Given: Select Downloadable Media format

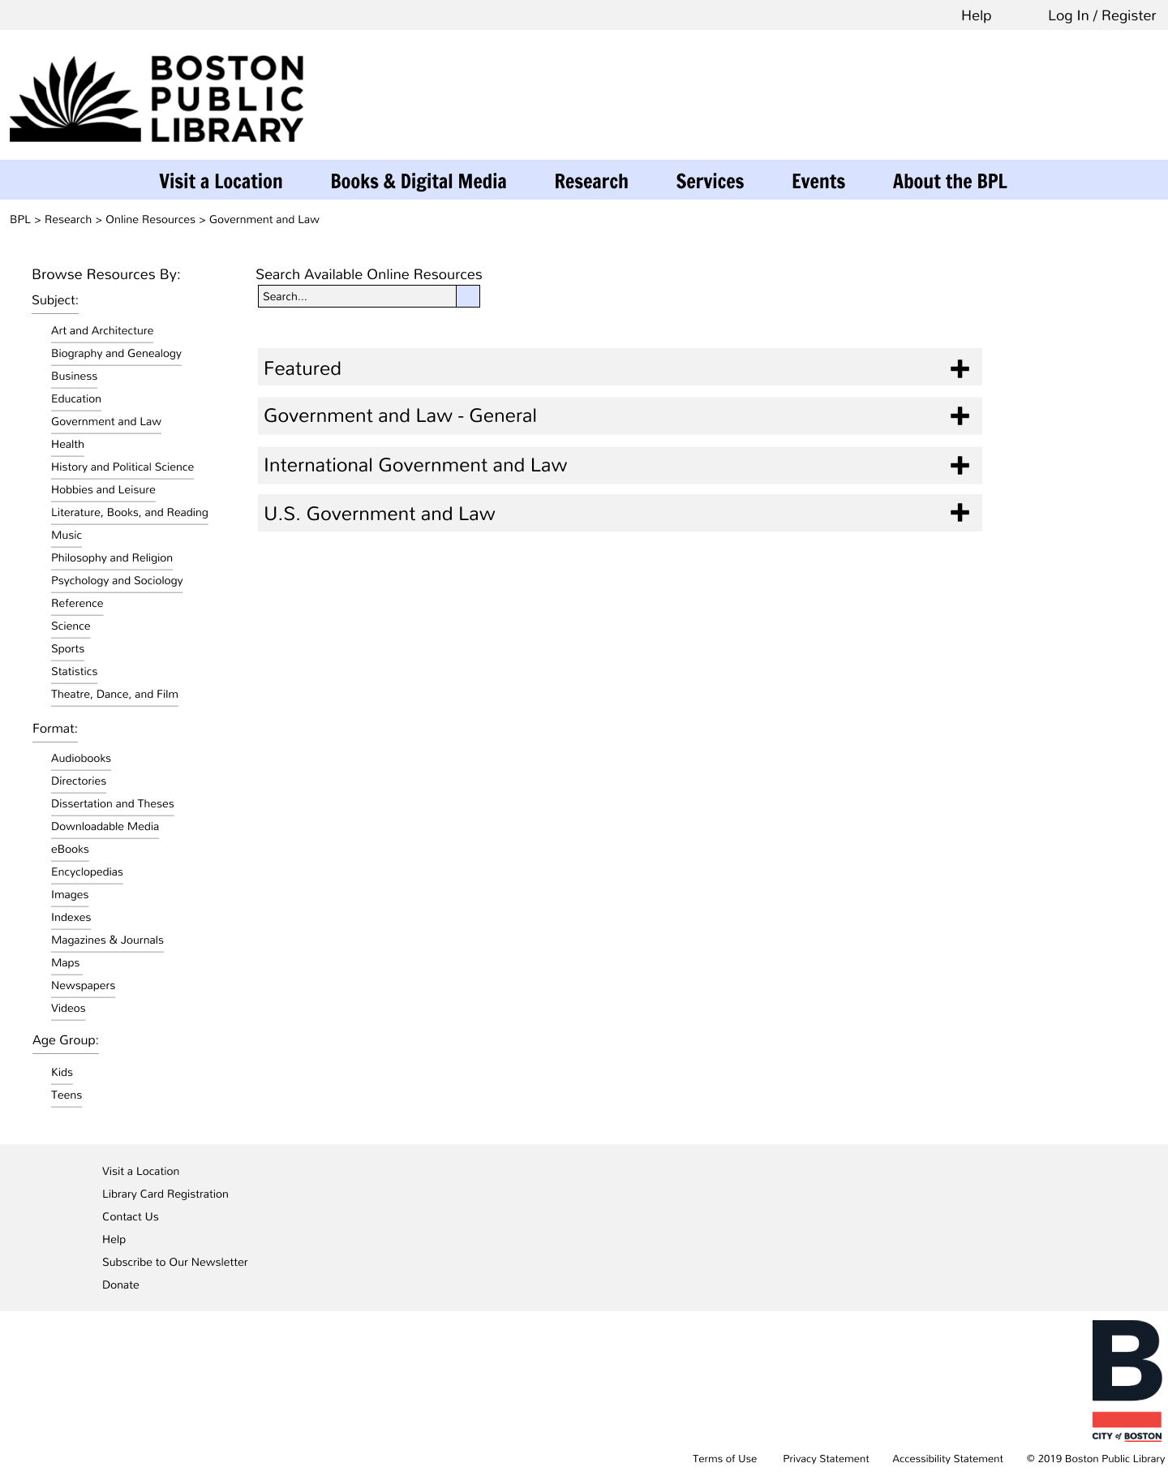Looking at the screenshot, I should click(105, 826).
